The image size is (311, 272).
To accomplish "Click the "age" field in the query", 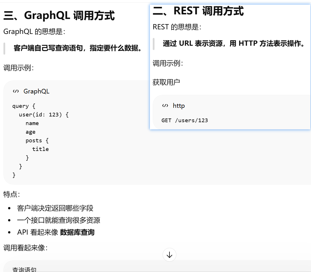I will tap(31, 132).
